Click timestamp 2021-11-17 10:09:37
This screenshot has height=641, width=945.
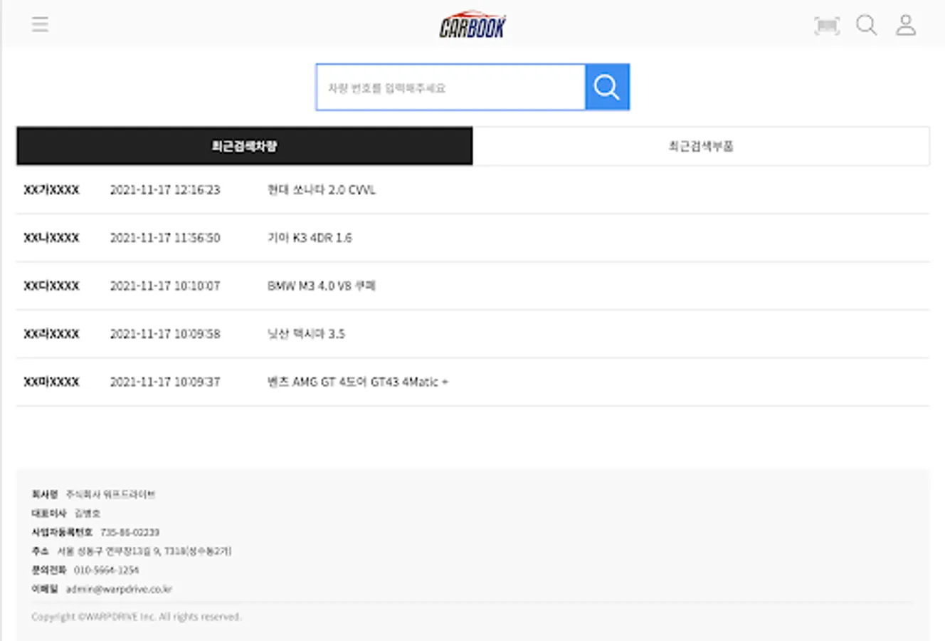(x=165, y=382)
